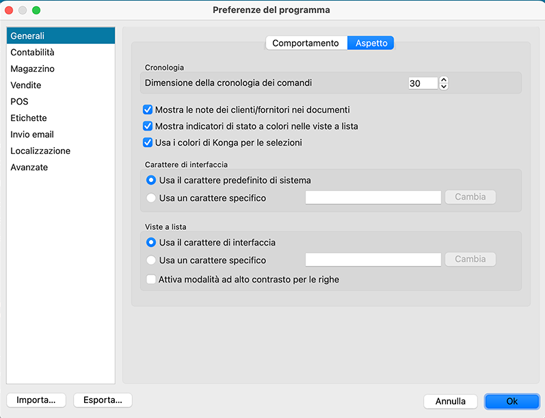
Task: Confirm preferences with the Ok button
Action: (x=511, y=402)
